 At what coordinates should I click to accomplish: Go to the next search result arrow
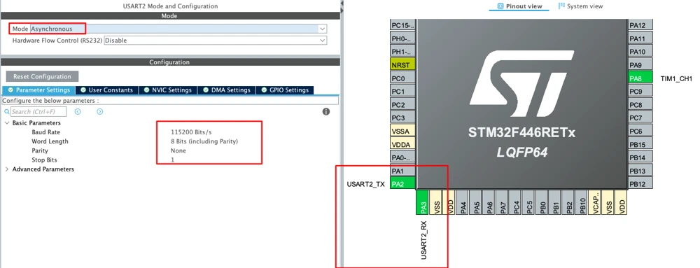click(x=100, y=111)
